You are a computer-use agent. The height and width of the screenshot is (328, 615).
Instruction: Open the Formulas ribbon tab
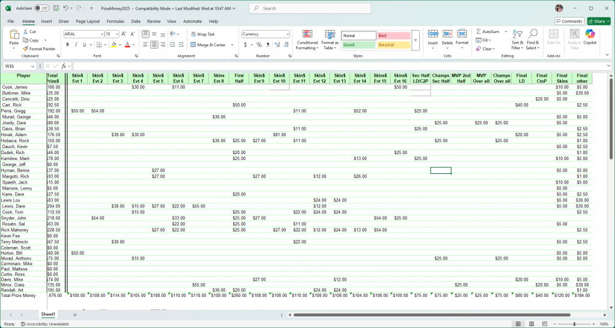115,21
